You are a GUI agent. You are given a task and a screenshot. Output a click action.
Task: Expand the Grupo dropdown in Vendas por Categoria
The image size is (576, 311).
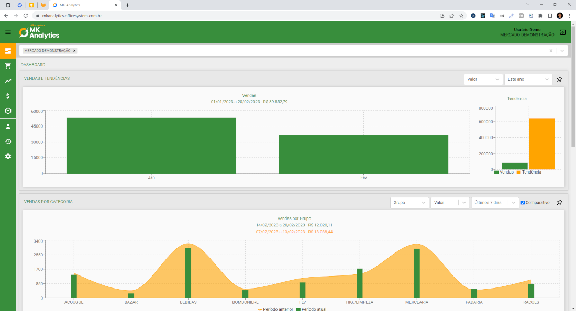[409, 202]
